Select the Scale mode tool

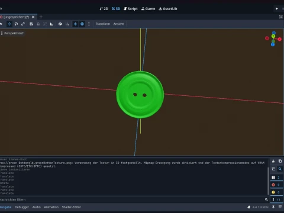(23, 24)
